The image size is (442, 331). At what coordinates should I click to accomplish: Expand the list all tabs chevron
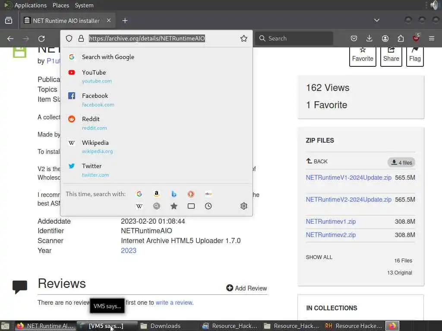[376, 20]
